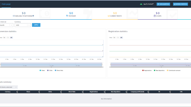Sort the table by RS column
The width and height of the screenshot is (191, 107).
170,92
